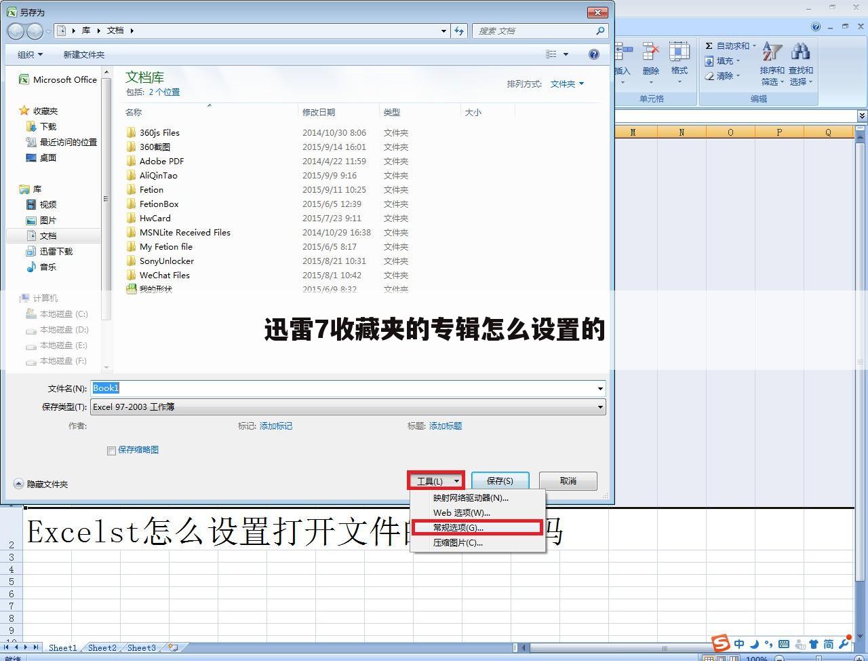Refresh the folder path in address bar
Viewport: 868px width, 661px height.
[x=459, y=31]
